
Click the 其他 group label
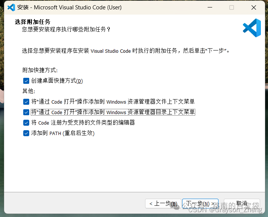pos(29,91)
